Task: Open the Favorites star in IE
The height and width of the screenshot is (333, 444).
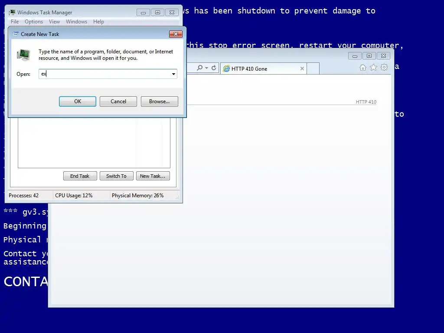Action: click(x=373, y=67)
